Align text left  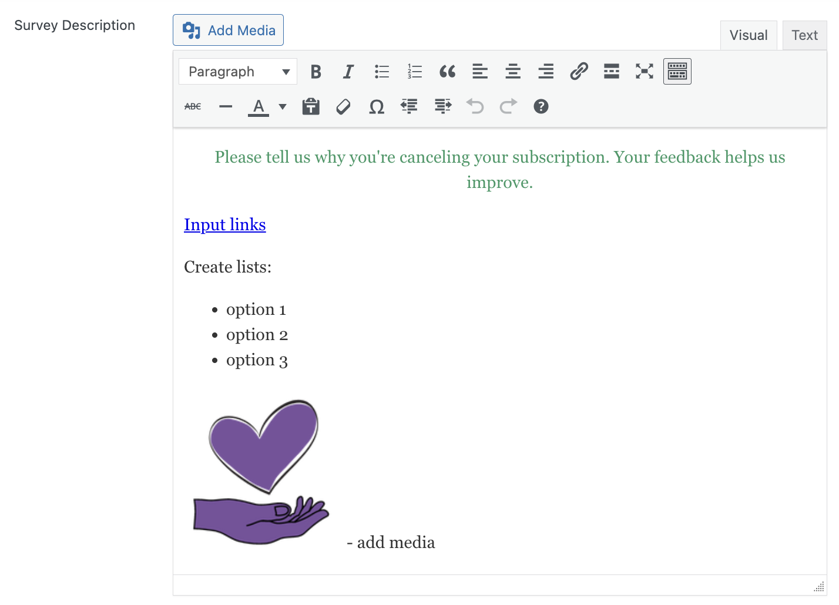pos(480,72)
